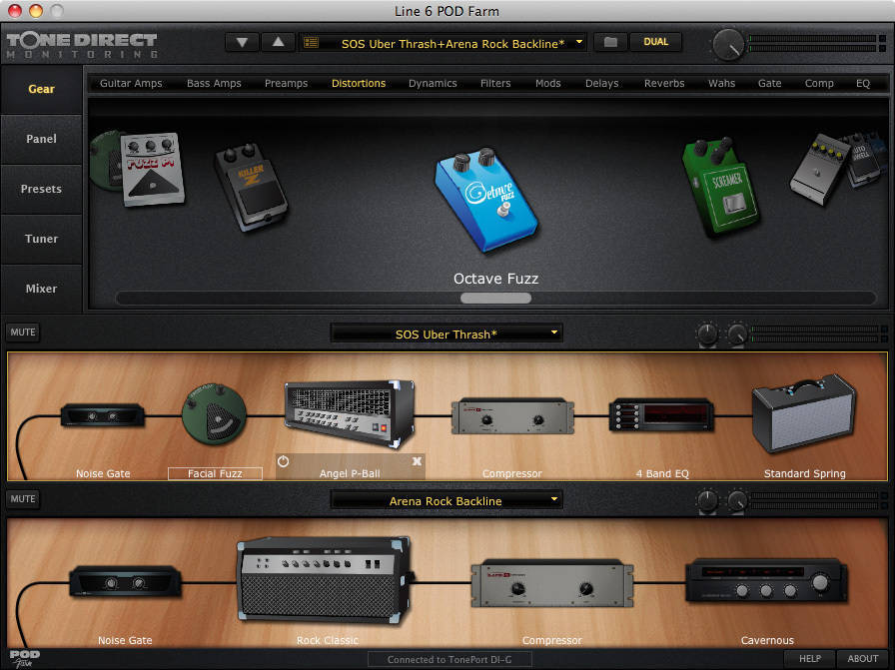Select Angel P-Ball amp in chain
This screenshot has height=670, width=895.
click(x=350, y=415)
